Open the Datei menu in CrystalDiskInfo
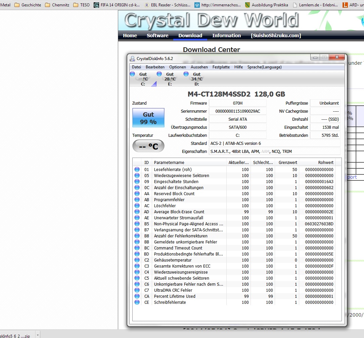This screenshot has width=364, height=338. 136,67
